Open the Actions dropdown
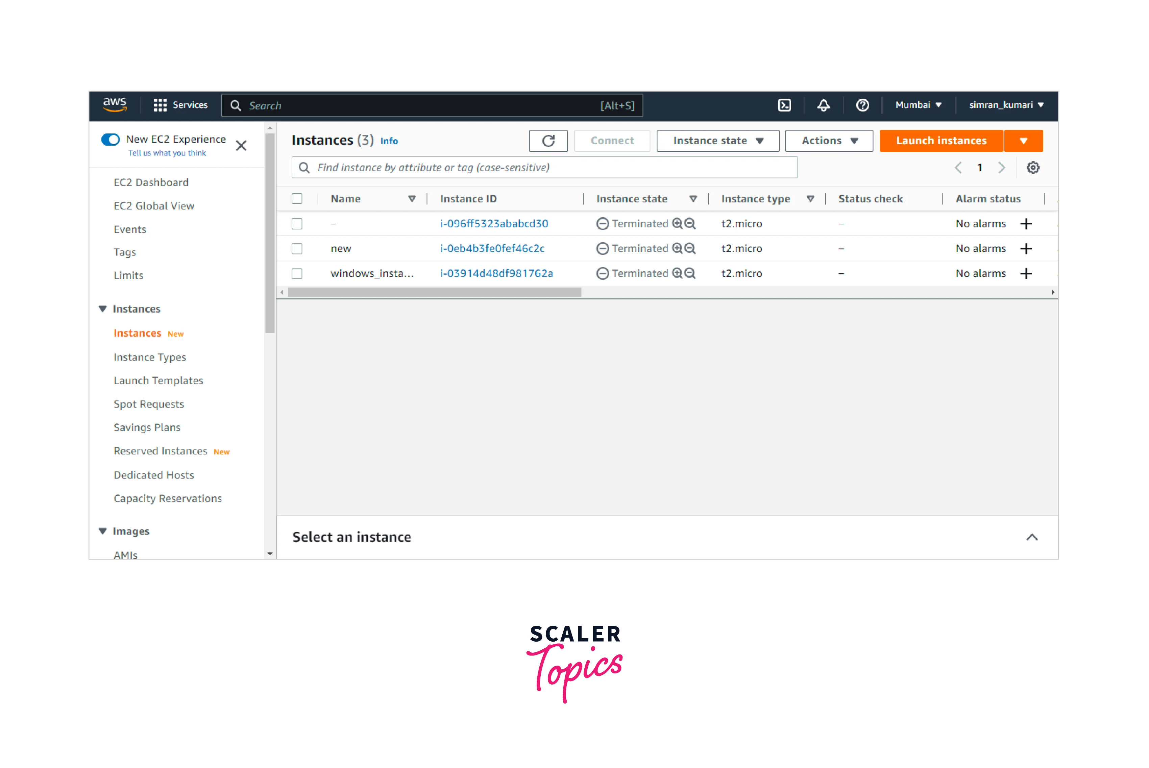 [829, 141]
